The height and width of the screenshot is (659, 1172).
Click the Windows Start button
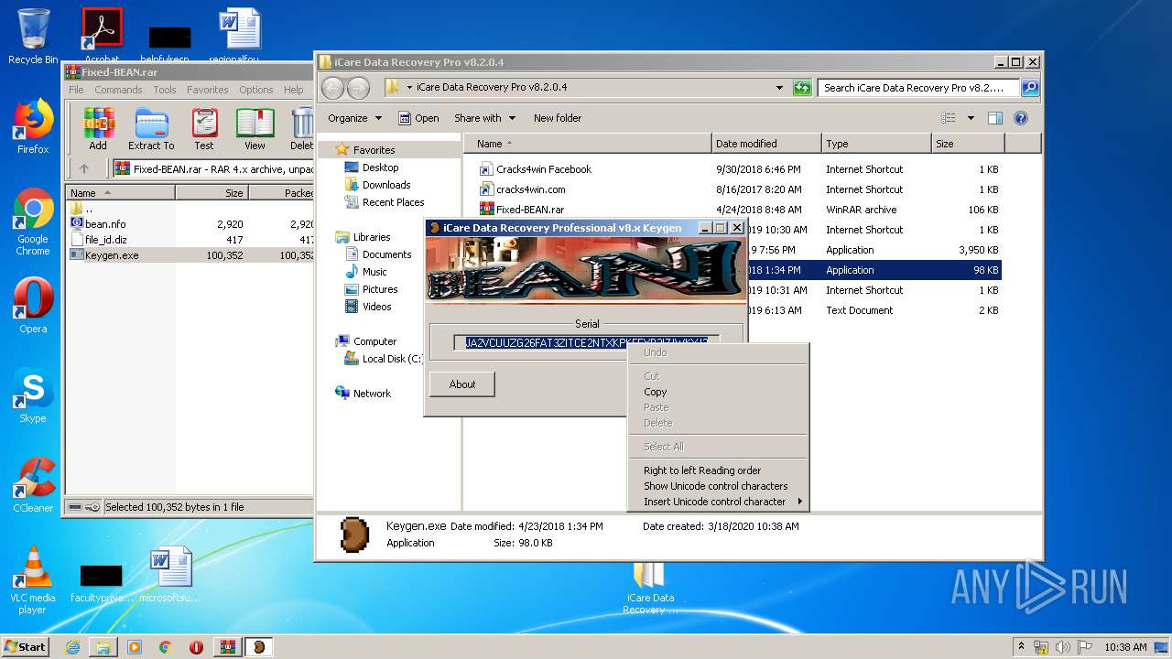(x=26, y=646)
